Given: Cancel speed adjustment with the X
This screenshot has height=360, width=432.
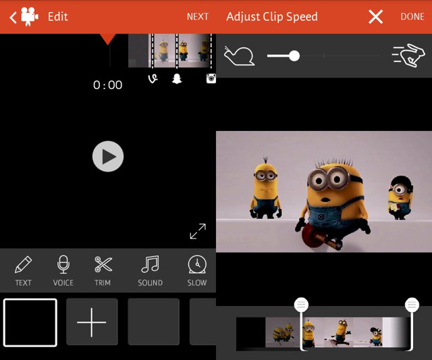Looking at the screenshot, I should pyautogui.click(x=375, y=17).
